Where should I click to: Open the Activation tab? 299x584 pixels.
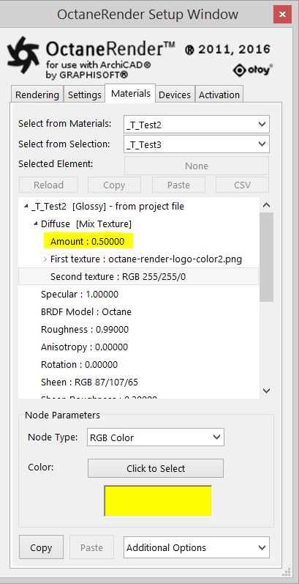pos(219,95)
